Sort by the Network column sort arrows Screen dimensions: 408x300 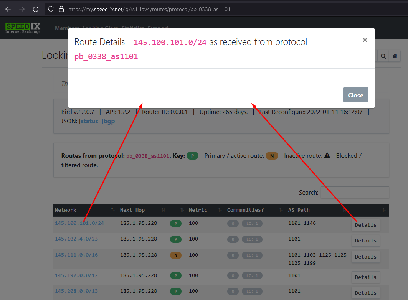click(113, 210)
